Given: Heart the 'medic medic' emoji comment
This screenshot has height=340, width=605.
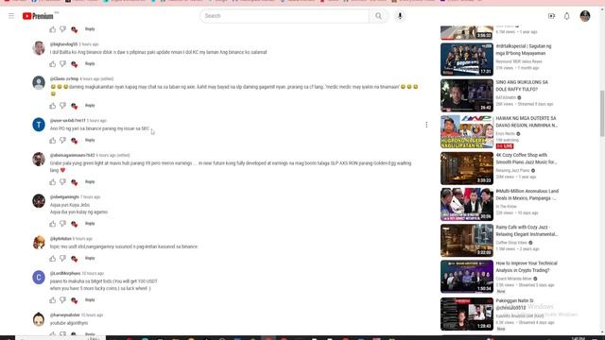Looking at the screenshot, I should pos(74,106).
